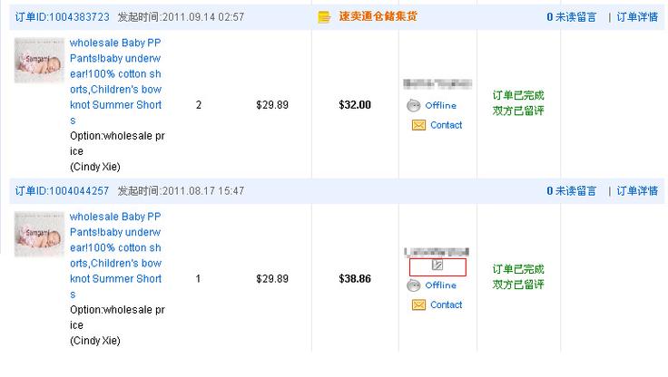Click the Offline chat icon in second order

413,285
